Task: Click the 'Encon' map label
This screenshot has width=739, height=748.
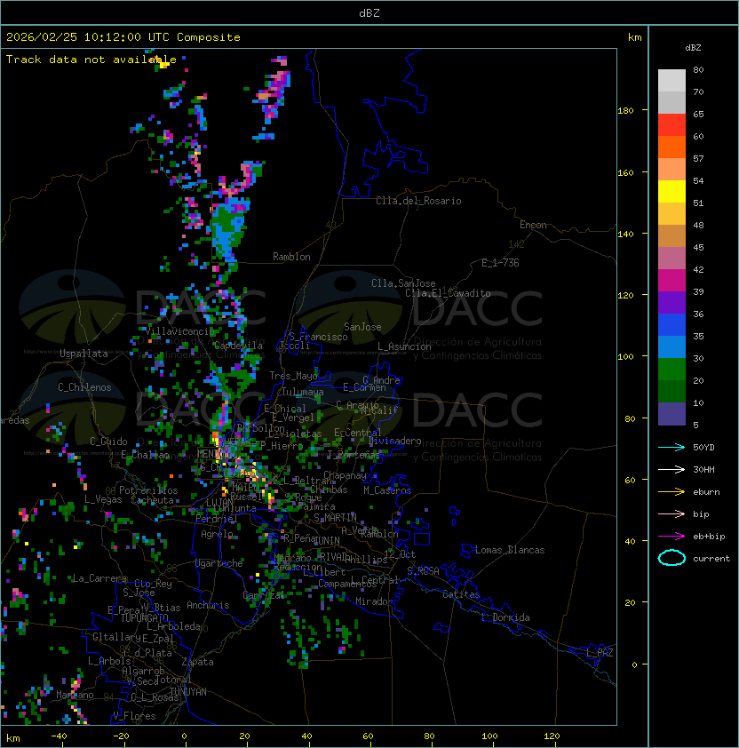Action: [x=533, y=225]
